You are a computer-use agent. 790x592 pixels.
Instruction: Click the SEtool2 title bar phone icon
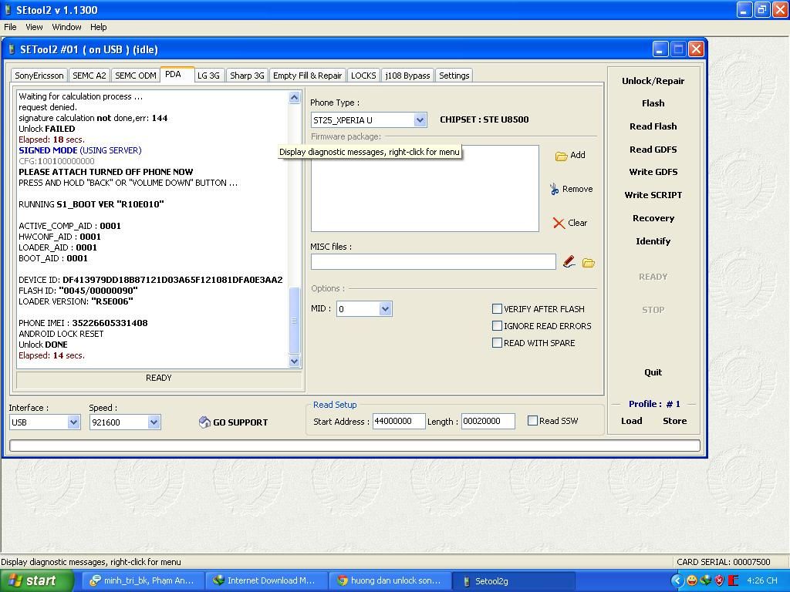tap(8, 9)
